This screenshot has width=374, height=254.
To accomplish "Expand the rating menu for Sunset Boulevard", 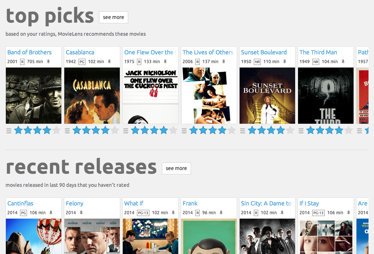I will coord(242,130).
